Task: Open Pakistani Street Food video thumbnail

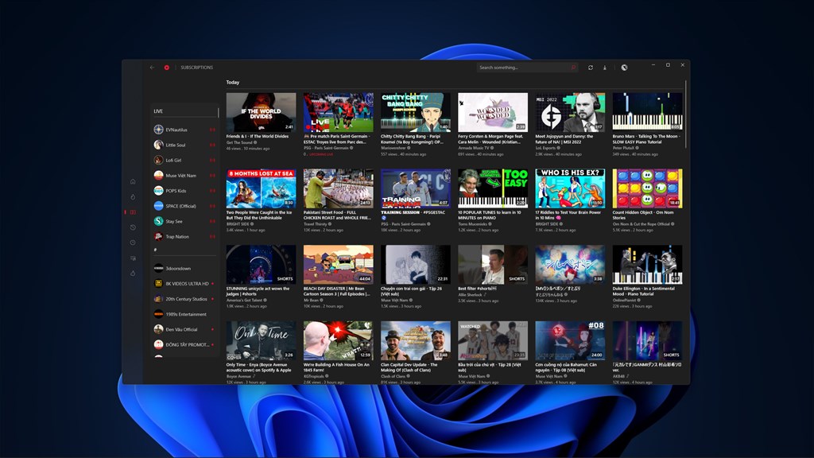Action: pos(338,188)
